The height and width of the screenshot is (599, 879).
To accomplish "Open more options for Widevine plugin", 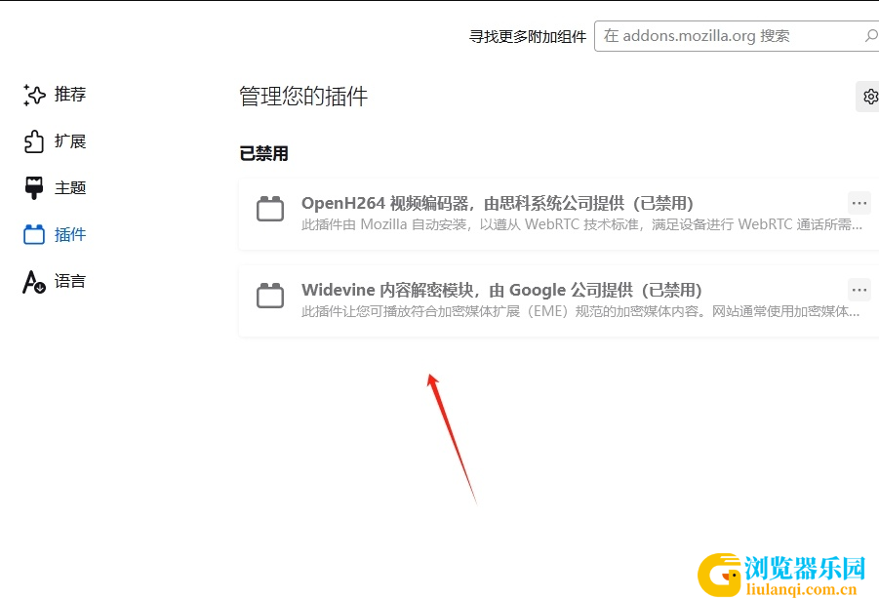I will 859,290.
